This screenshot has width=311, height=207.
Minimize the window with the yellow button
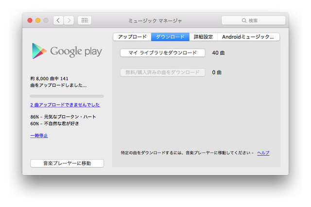[x=38, y=20]
